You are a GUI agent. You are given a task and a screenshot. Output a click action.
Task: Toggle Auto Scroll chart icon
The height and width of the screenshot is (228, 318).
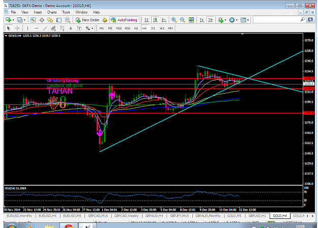point(202,20)
